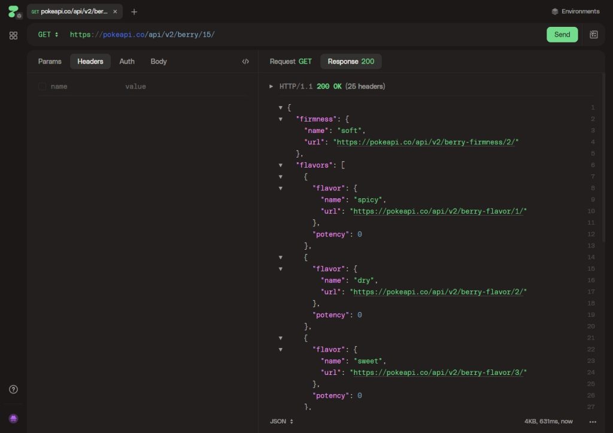Select the "soft" firmness name value
This screenshot has height=433, width=613.
click(x=349, y=131)
